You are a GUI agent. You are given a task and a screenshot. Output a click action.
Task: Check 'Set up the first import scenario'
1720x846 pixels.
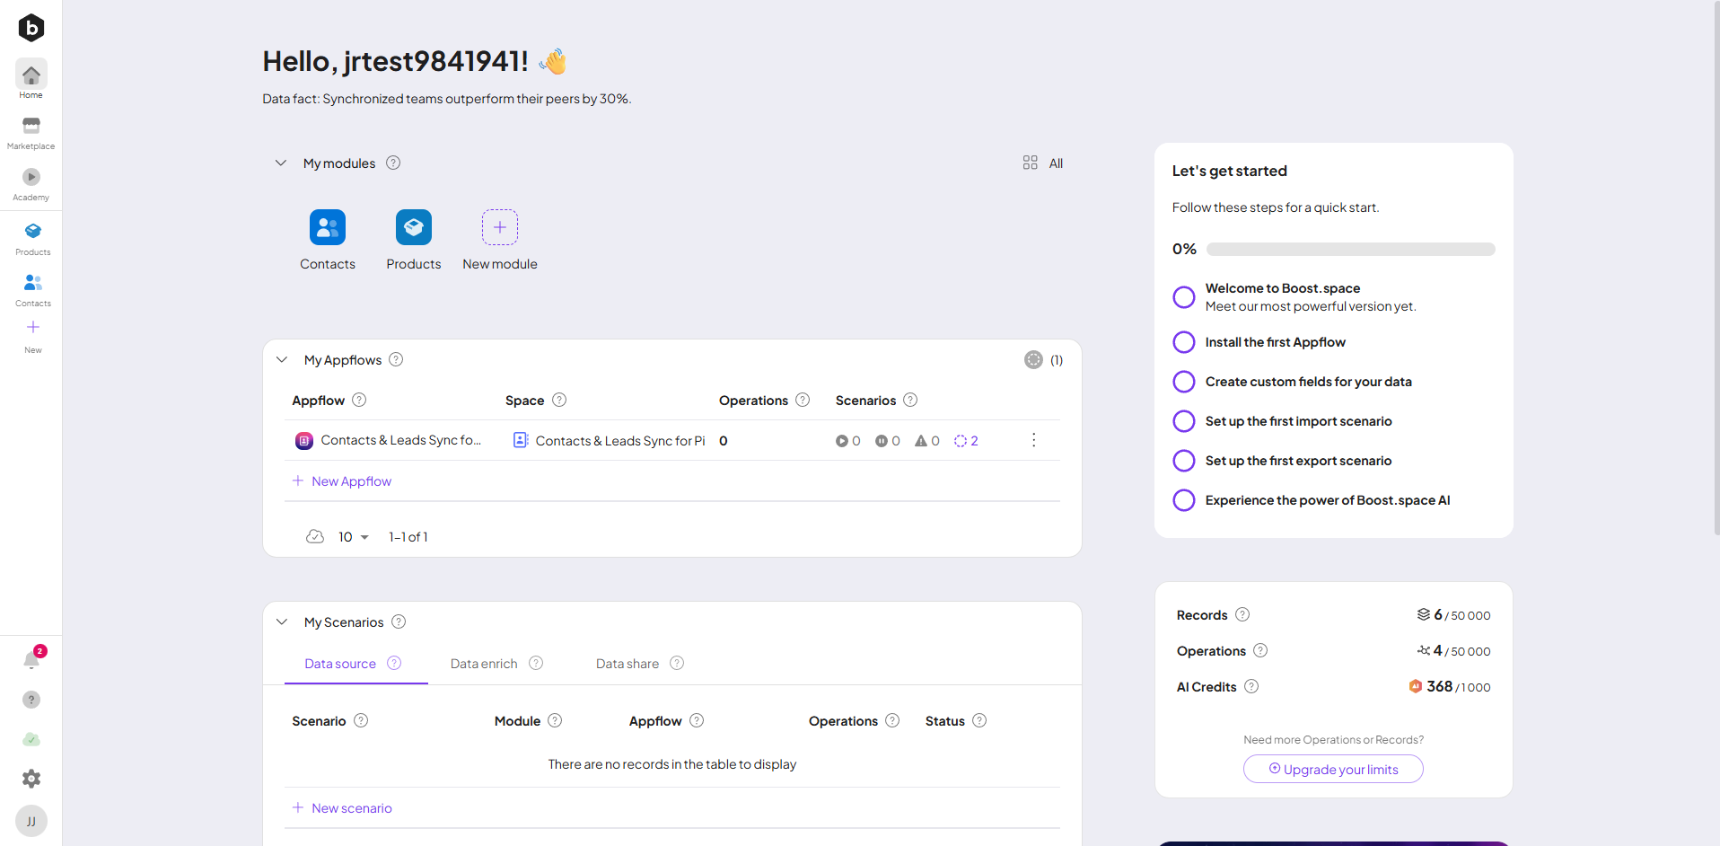tap(1184, 421)
